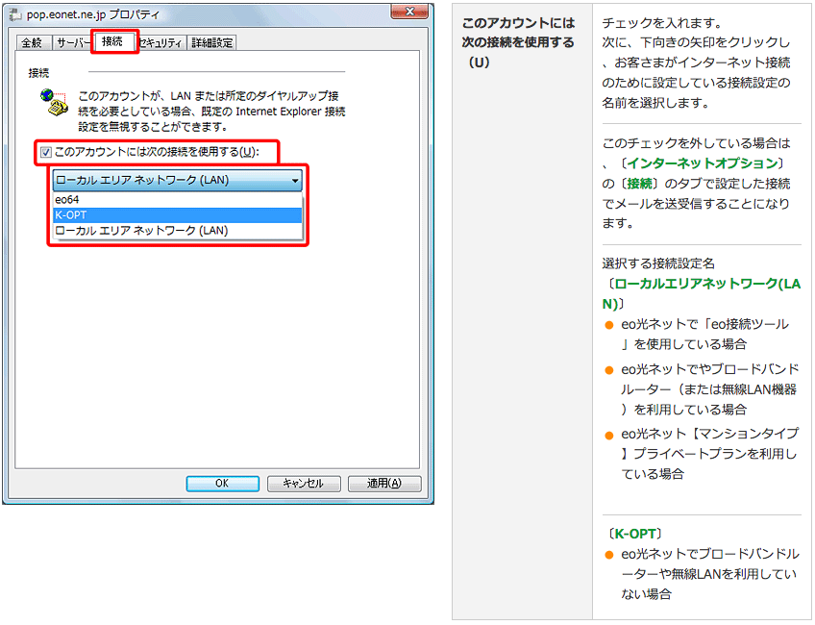815x625 pixels.
Task: Click the pop.eonet.ne.jp title bar icon
Action: (14, 15)
